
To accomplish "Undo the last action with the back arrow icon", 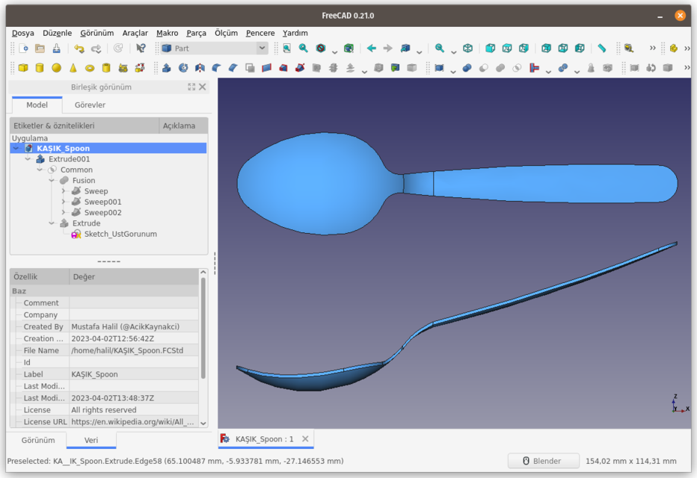I will [x=79, y=47].
